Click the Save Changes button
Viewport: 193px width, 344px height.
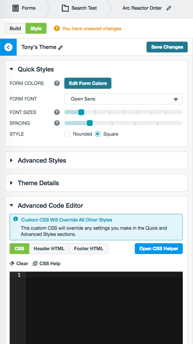(x=167, y=47)
